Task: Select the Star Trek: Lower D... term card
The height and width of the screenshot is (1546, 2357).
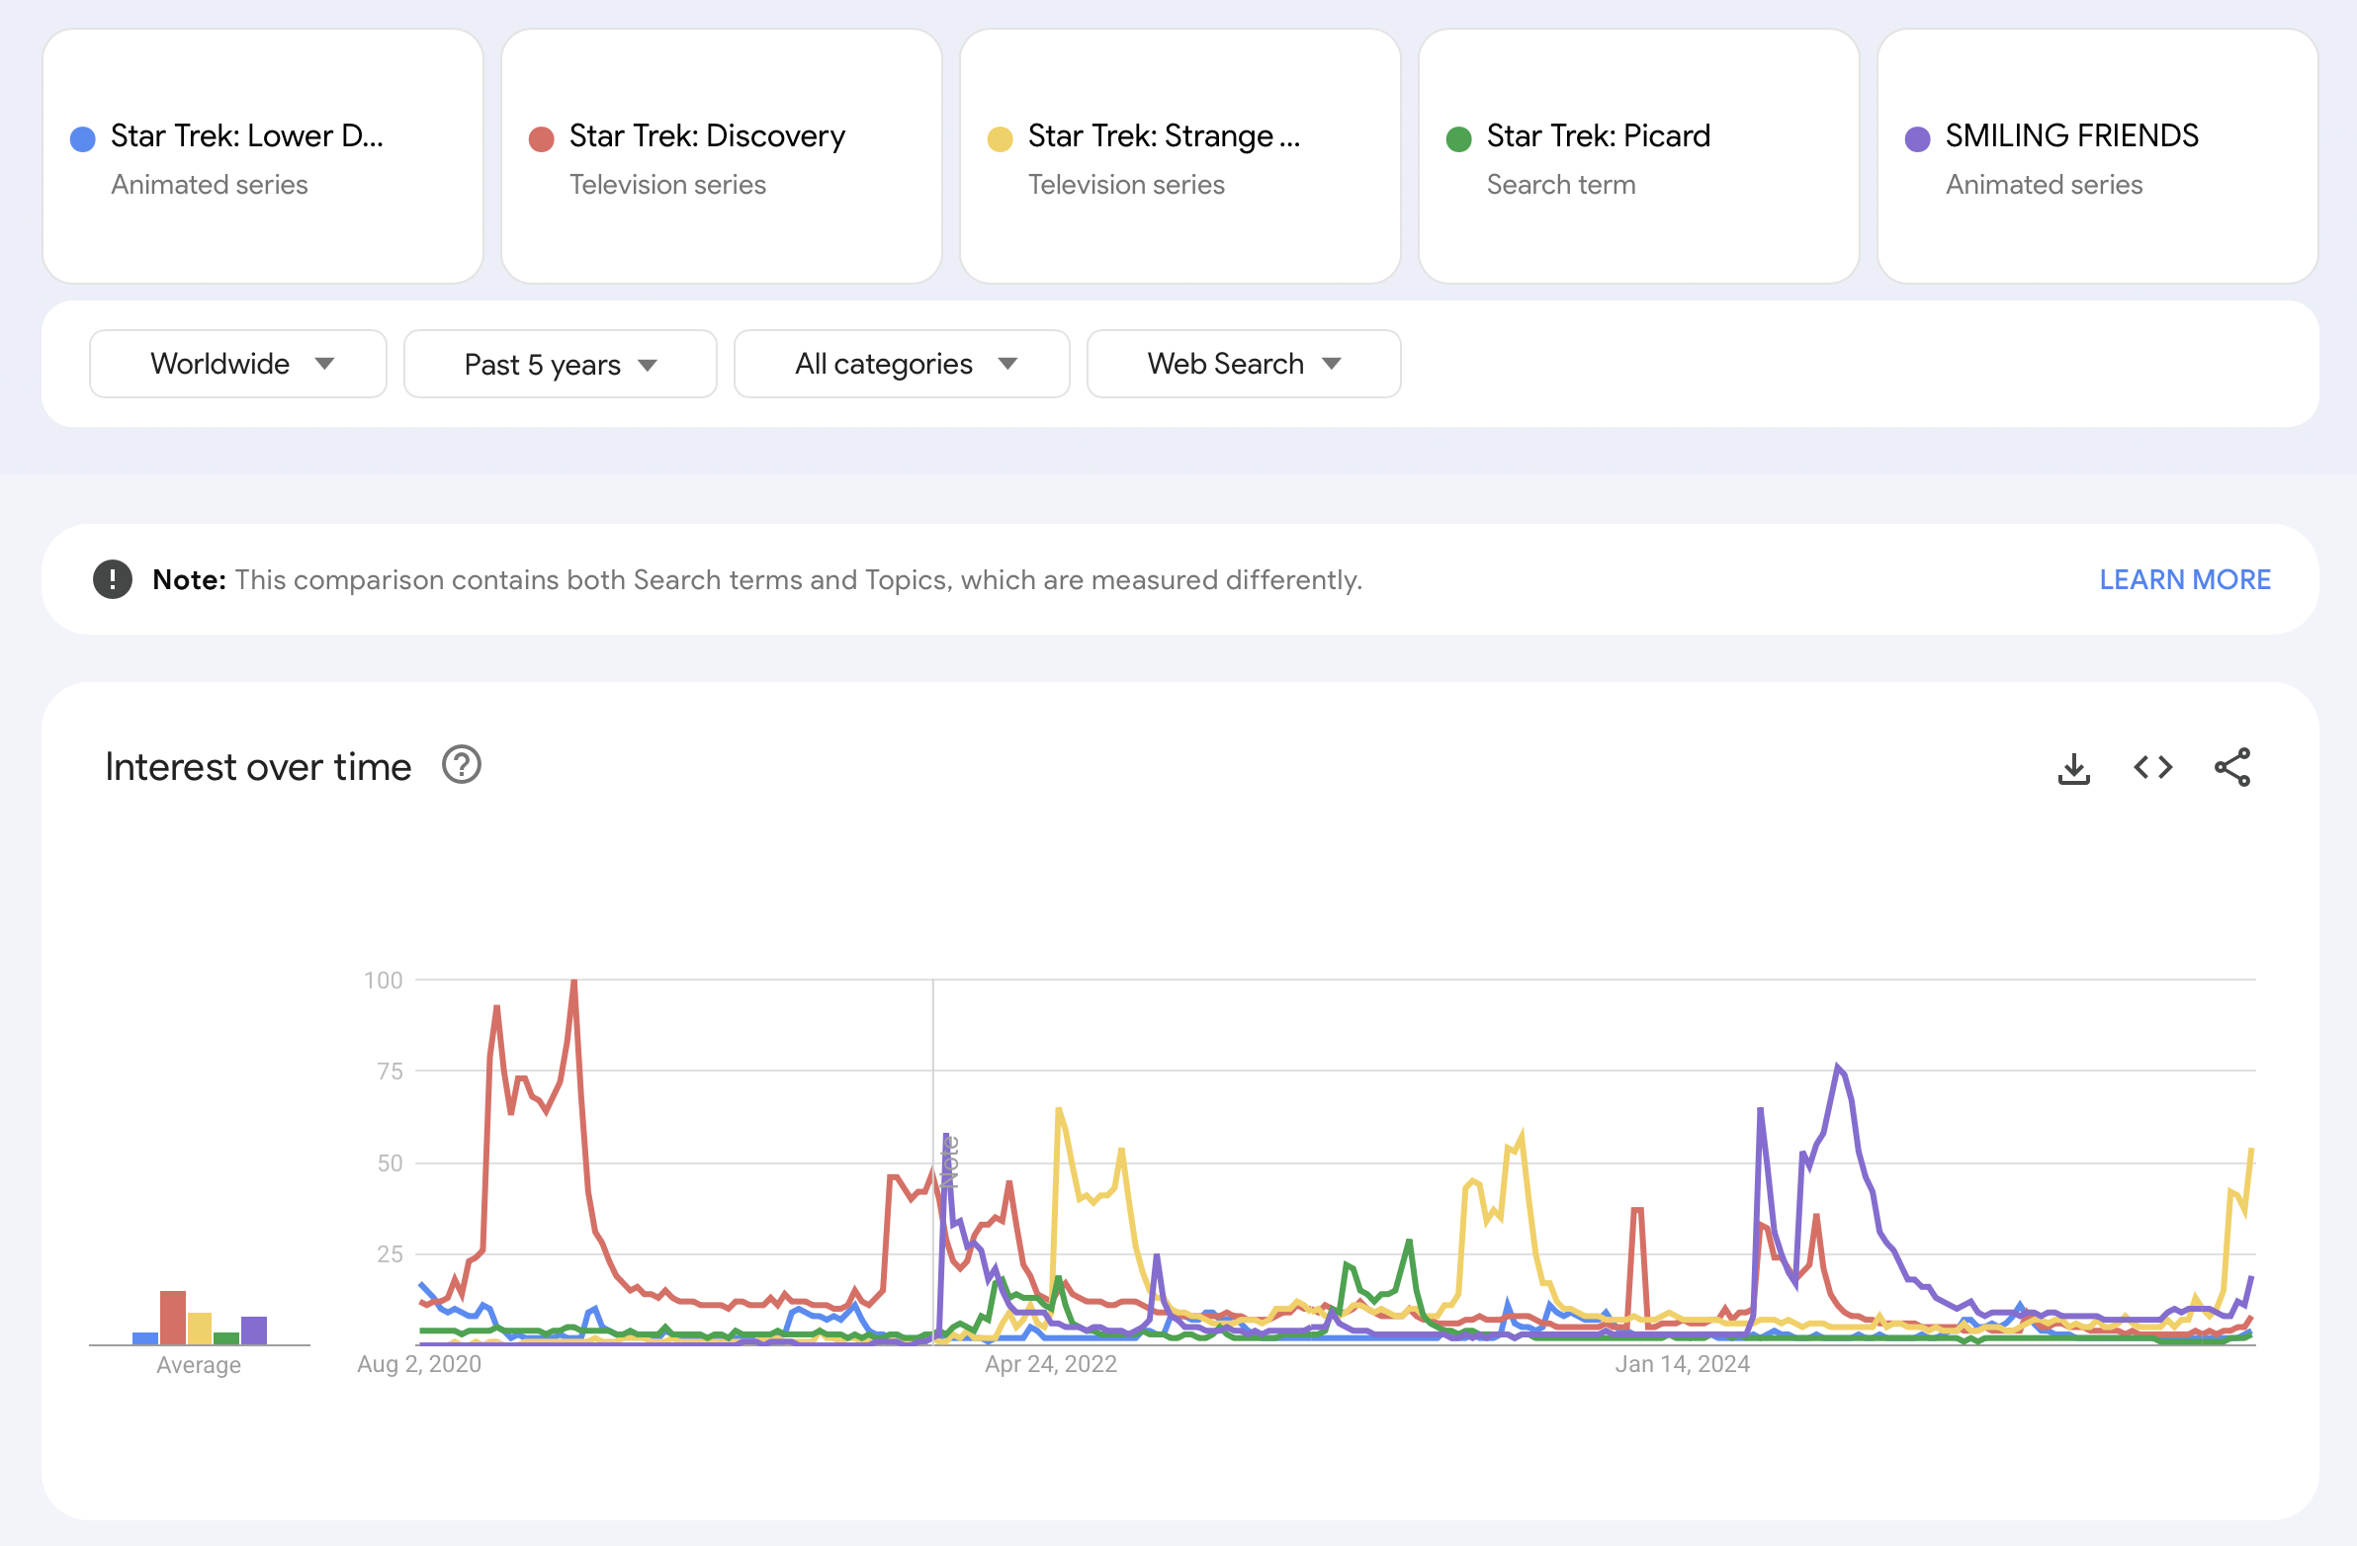Action: (263, 156)
